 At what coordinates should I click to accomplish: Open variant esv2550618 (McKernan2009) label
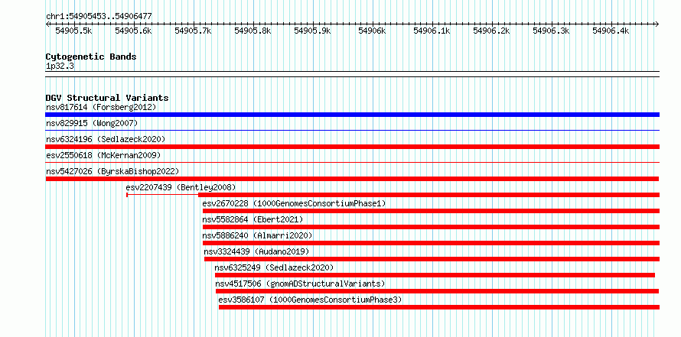(103, 155)
